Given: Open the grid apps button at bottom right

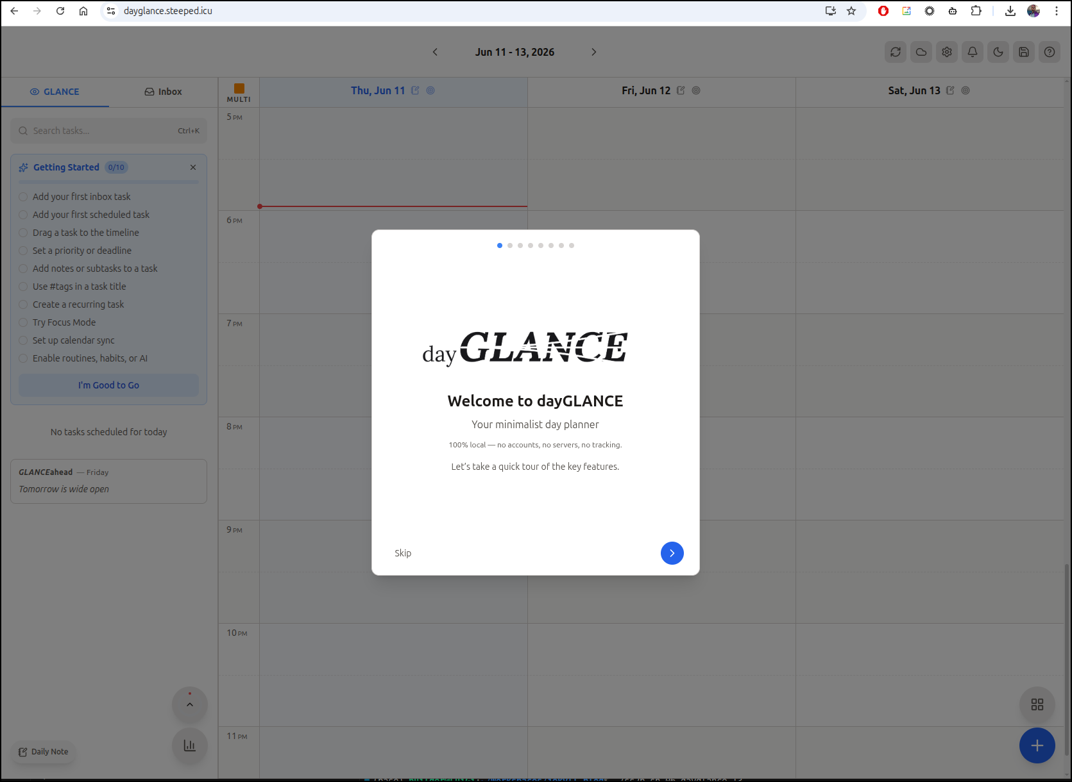Looking at the screenshot, I should 1037,704.
